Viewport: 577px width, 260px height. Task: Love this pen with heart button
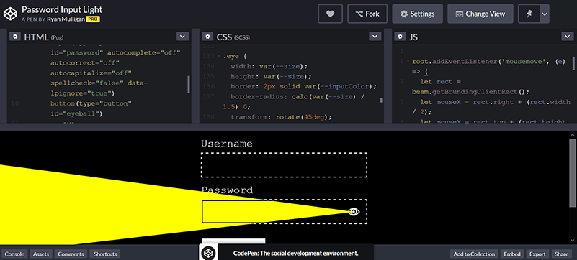[x=330, y=14]
